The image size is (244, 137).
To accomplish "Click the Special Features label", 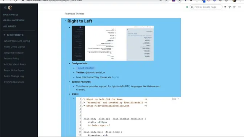I will (81, 82).
